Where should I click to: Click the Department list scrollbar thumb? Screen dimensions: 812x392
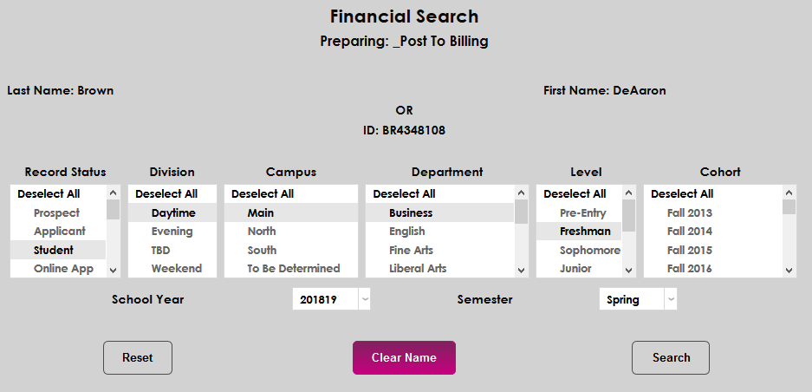pos(521,211)
